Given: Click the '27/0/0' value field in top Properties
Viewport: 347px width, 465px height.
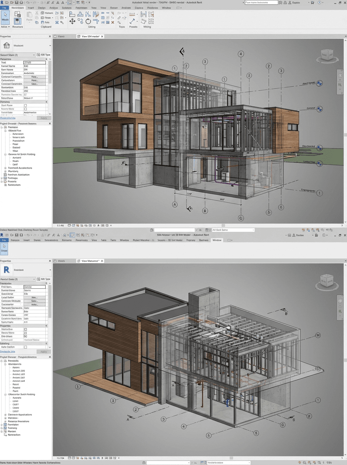Looking at the screenshot, I should (34, 62).
